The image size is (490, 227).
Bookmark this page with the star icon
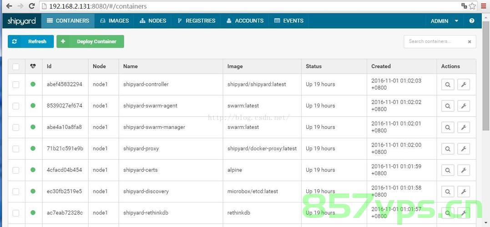tap(473, 6)
